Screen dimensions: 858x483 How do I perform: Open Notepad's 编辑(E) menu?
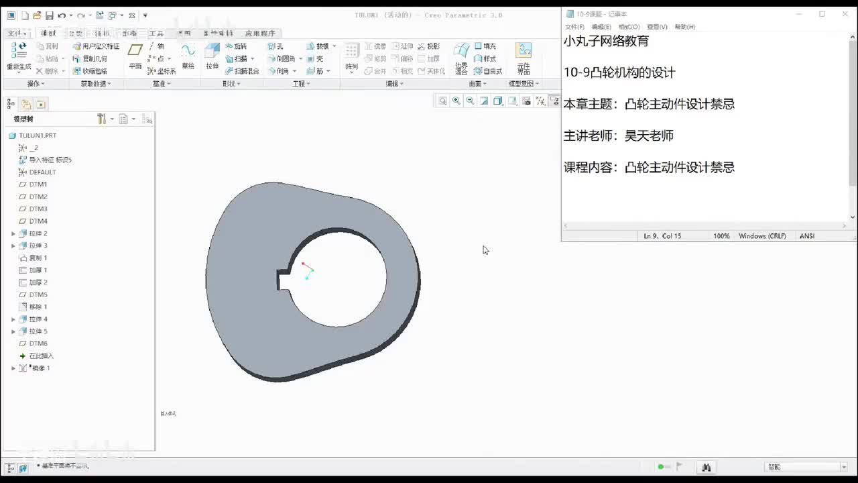601,27
